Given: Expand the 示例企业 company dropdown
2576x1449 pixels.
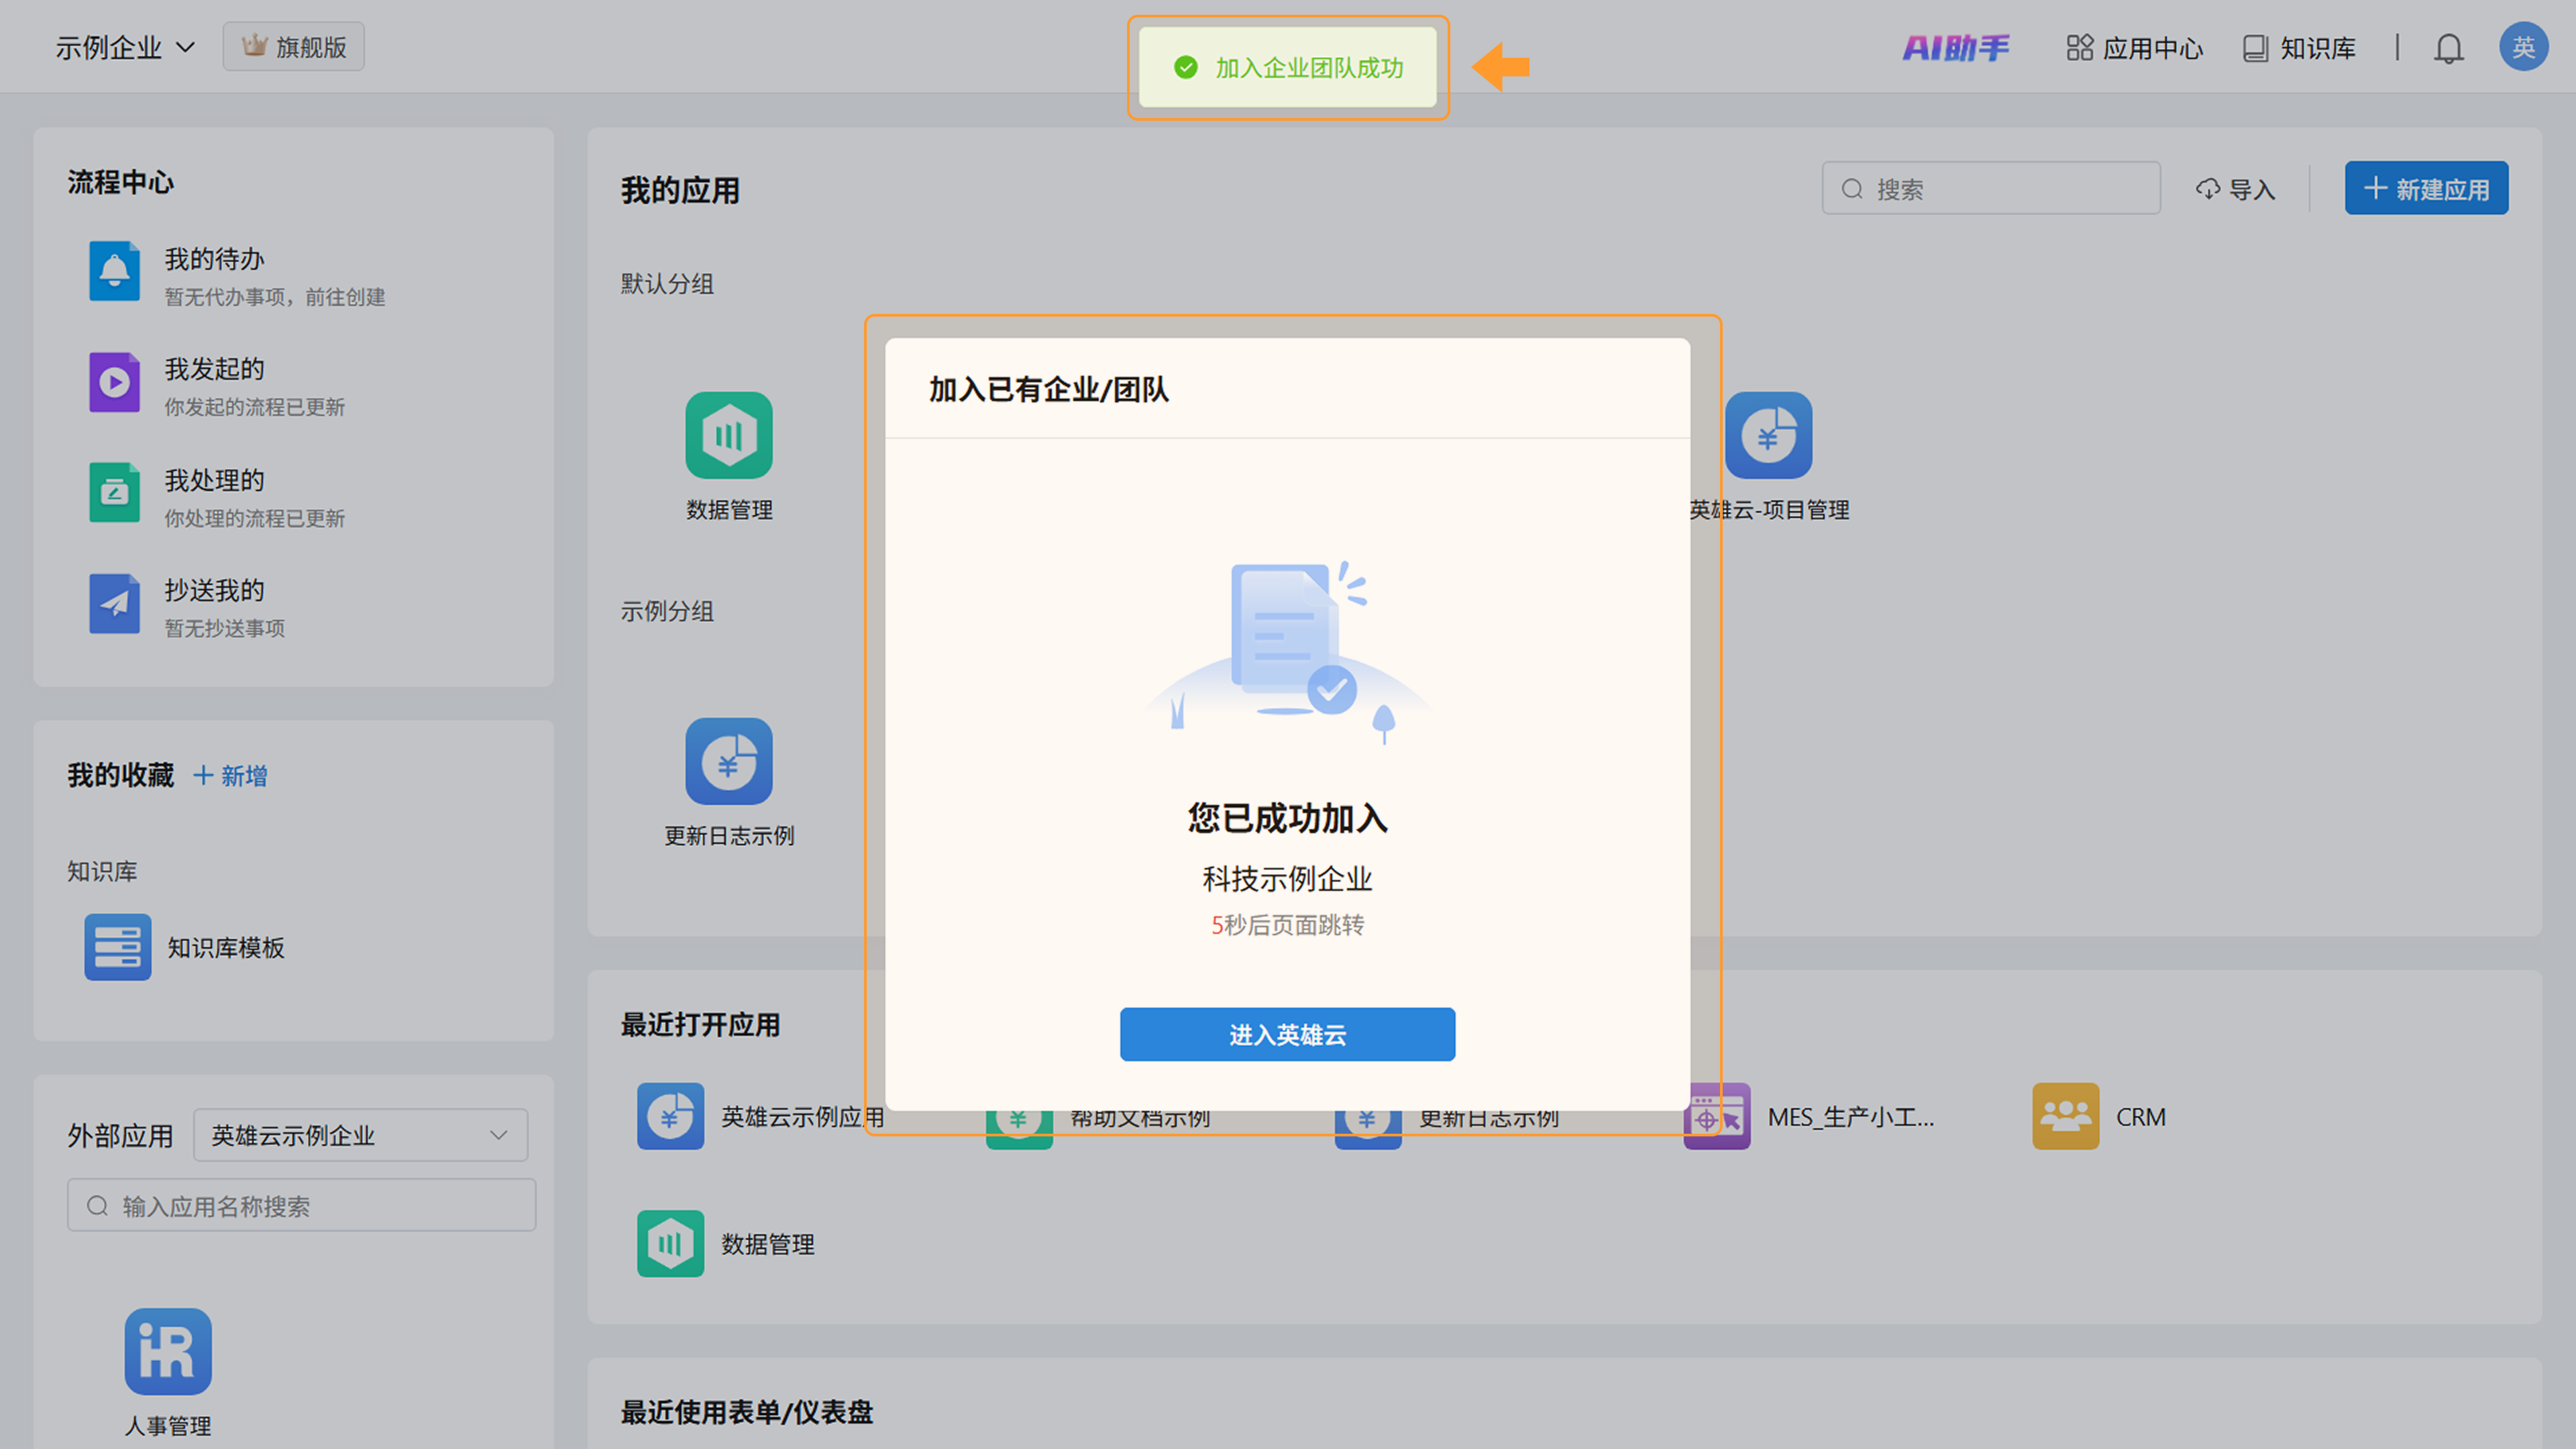Looking at the screenshot, I should [x=124, y=47].
